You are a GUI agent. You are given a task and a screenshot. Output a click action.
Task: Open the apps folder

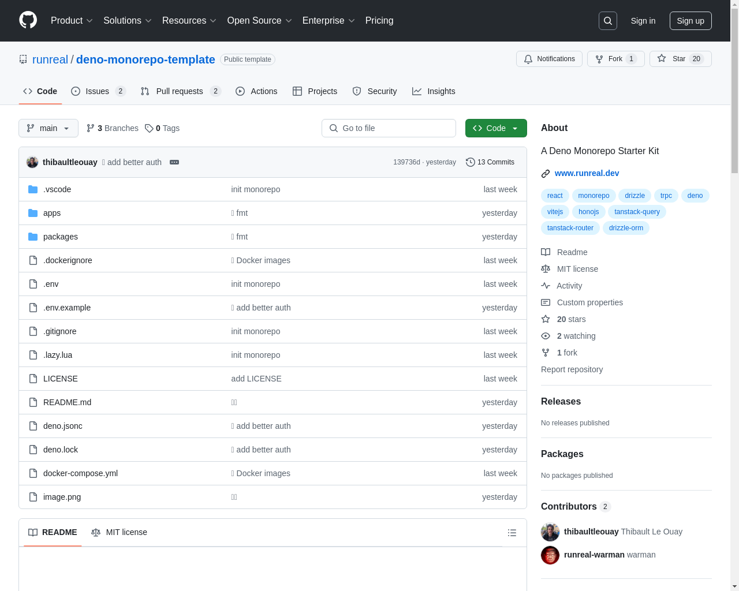[x=52, y=213]
